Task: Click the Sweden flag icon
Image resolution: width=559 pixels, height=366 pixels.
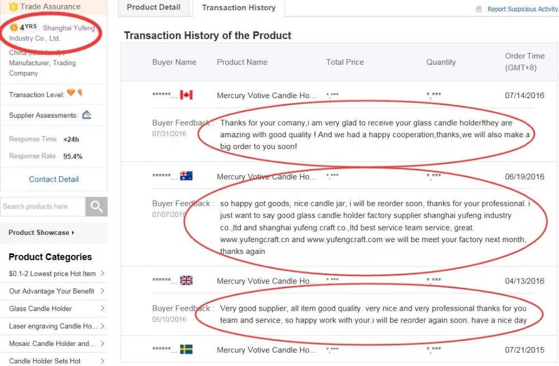Action: click(186, 350)
